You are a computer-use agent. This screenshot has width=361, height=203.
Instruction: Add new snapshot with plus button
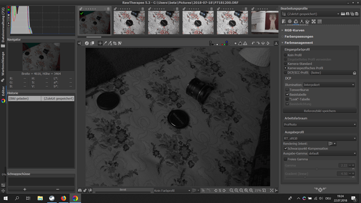pyautogui.click(x=25, y=189)
